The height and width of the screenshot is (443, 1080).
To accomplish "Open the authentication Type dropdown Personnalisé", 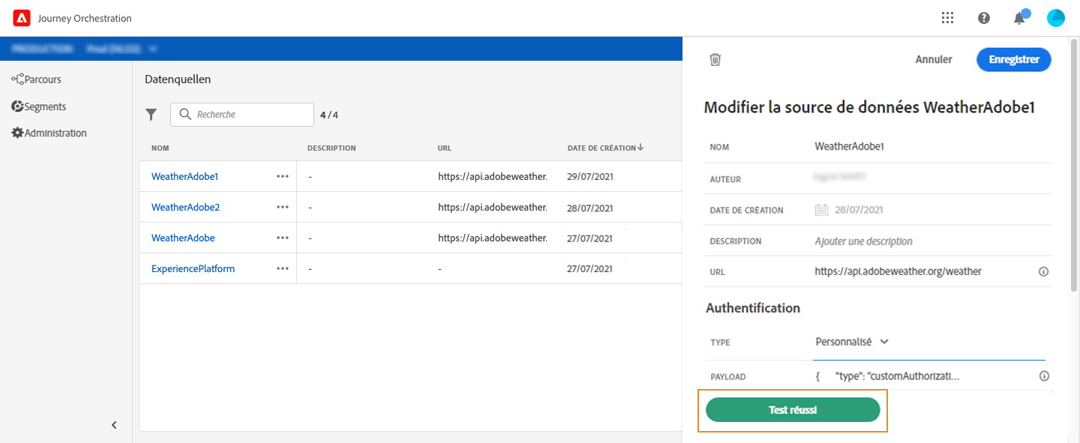I will tap(852, 342).
